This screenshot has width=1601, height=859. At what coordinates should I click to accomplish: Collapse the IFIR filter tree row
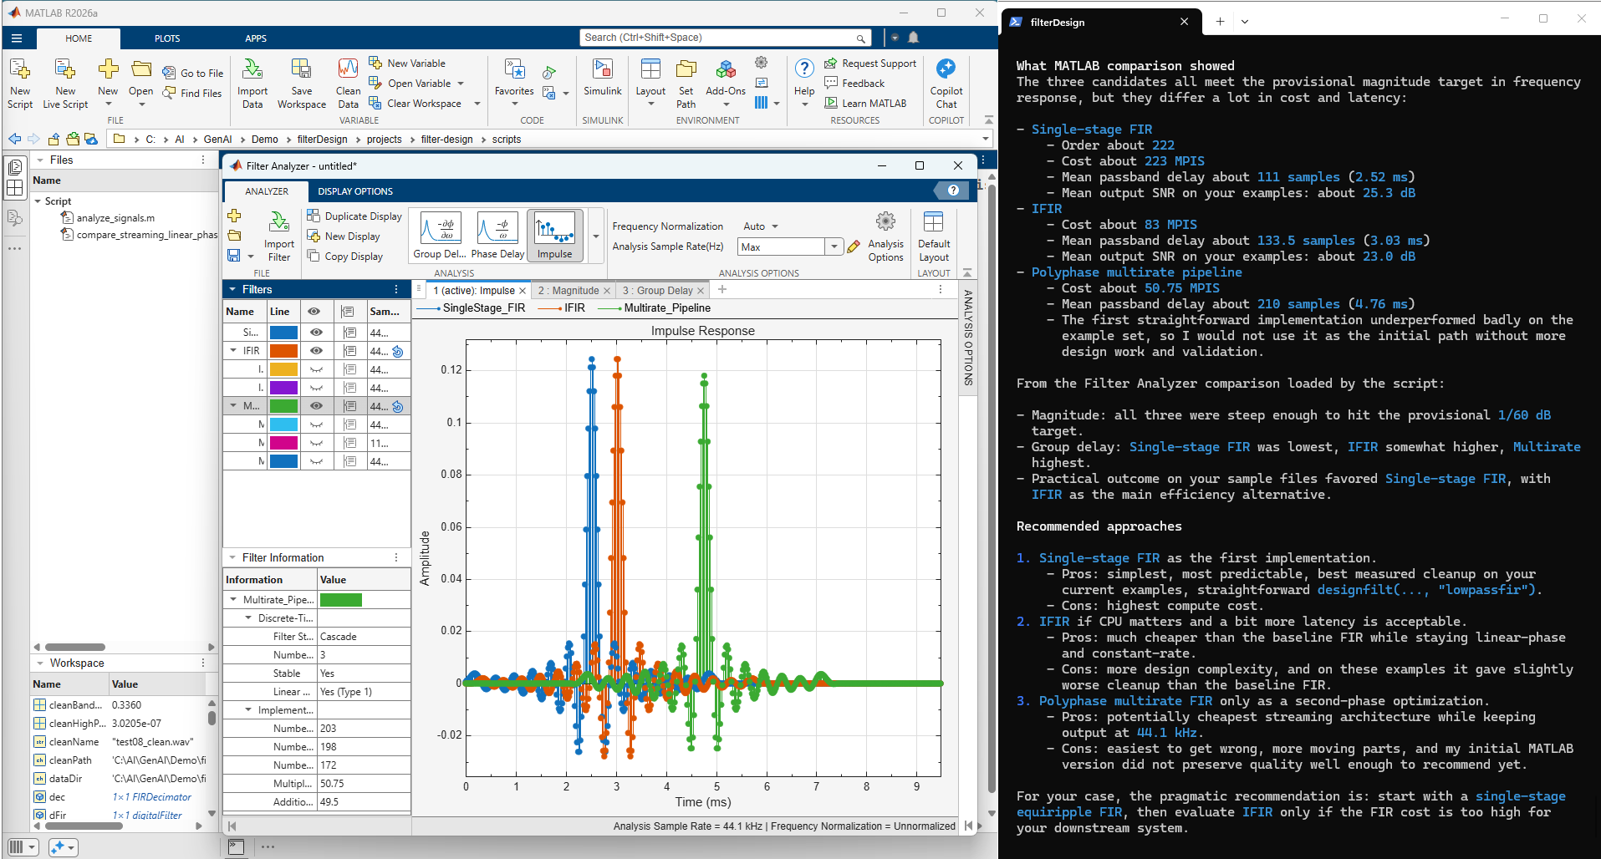coord(233,351)
